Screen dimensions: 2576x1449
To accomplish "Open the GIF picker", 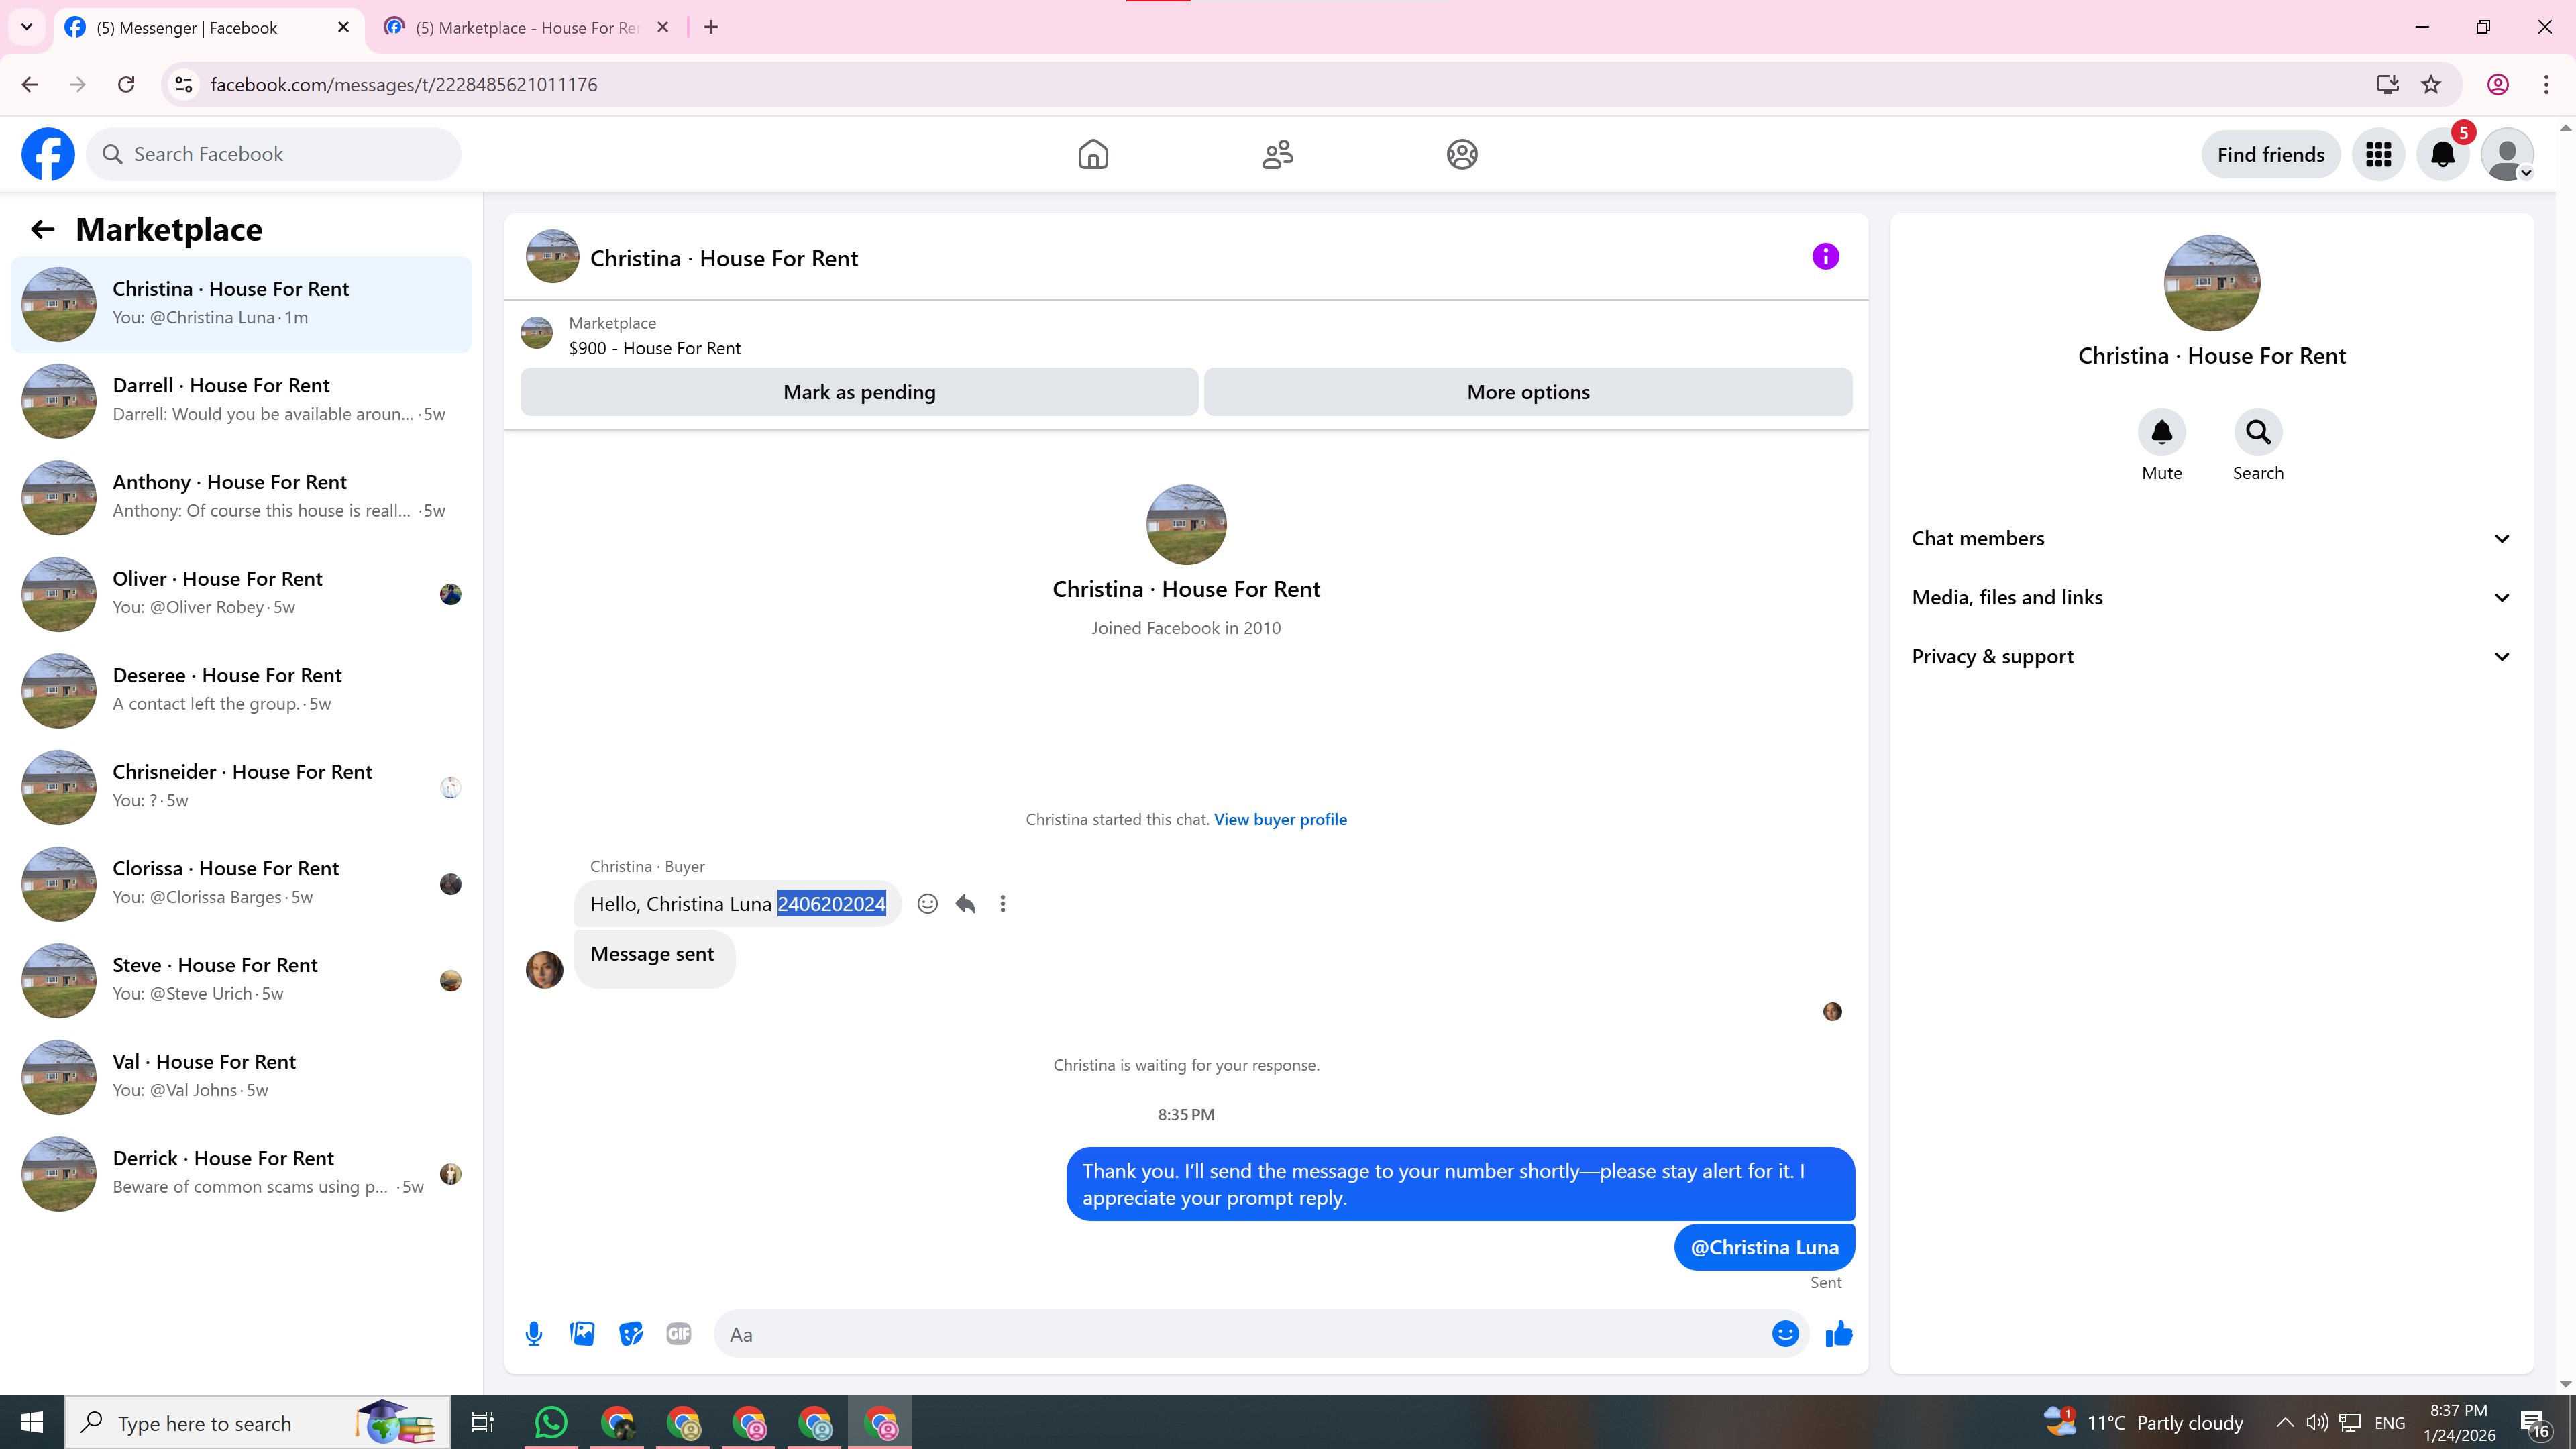I will pyautogui.click(x=678, y=1334).
